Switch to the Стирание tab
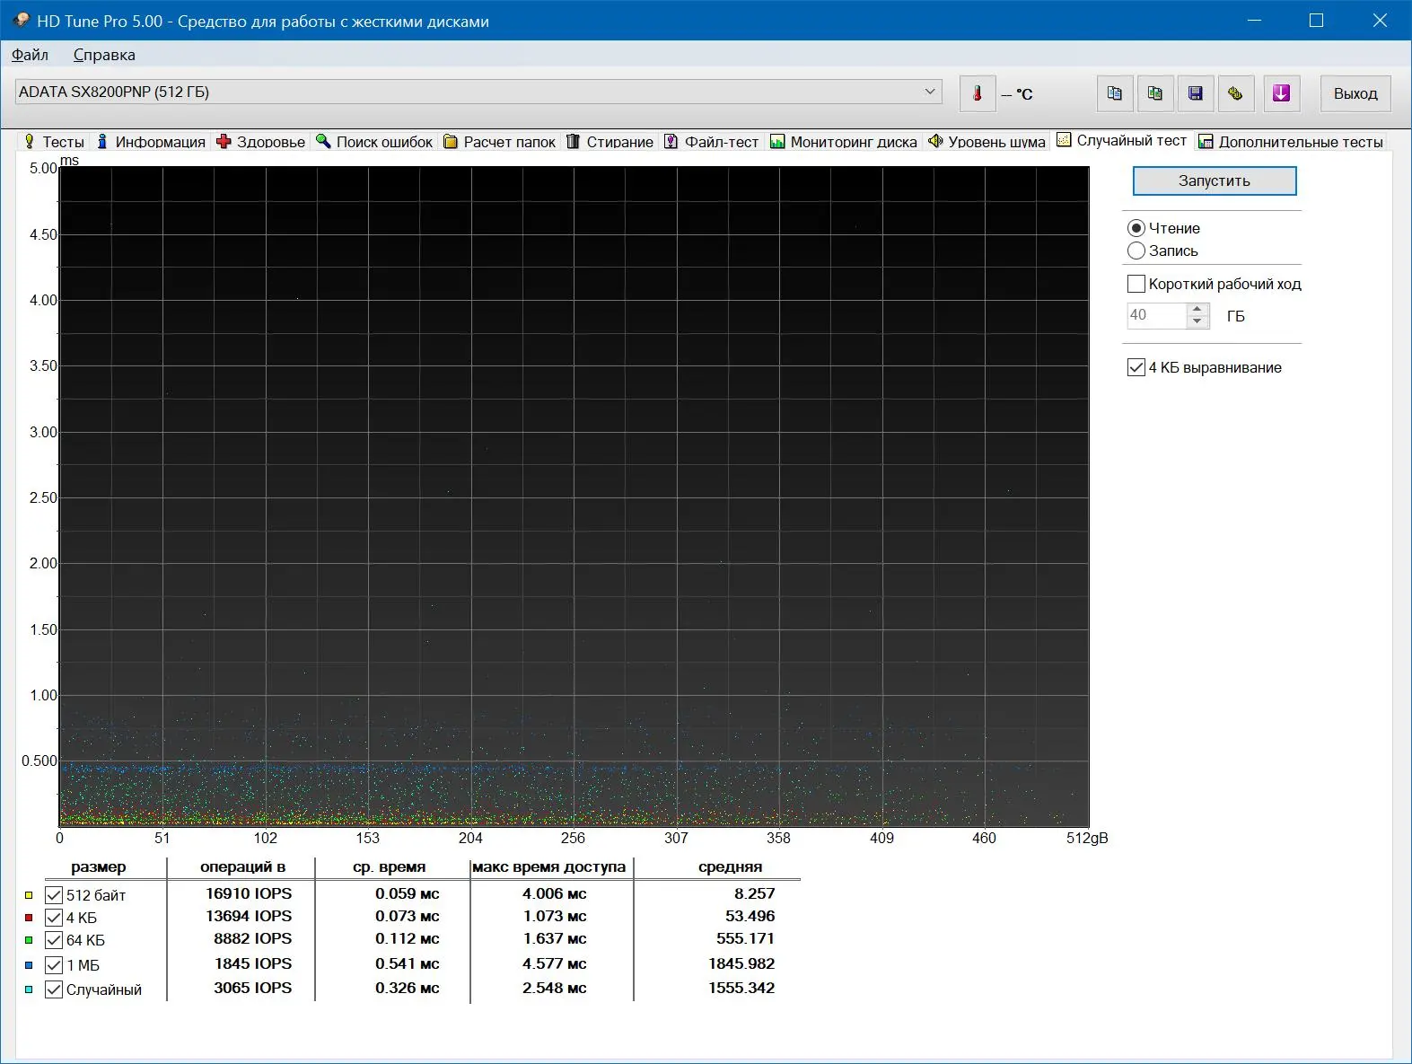This screenshot has height=1064, width=1412. pos(610,142)
